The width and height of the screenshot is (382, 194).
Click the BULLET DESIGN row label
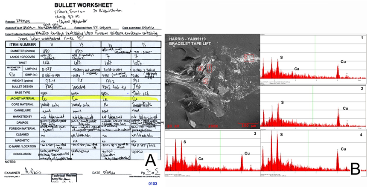coord(23,87)
